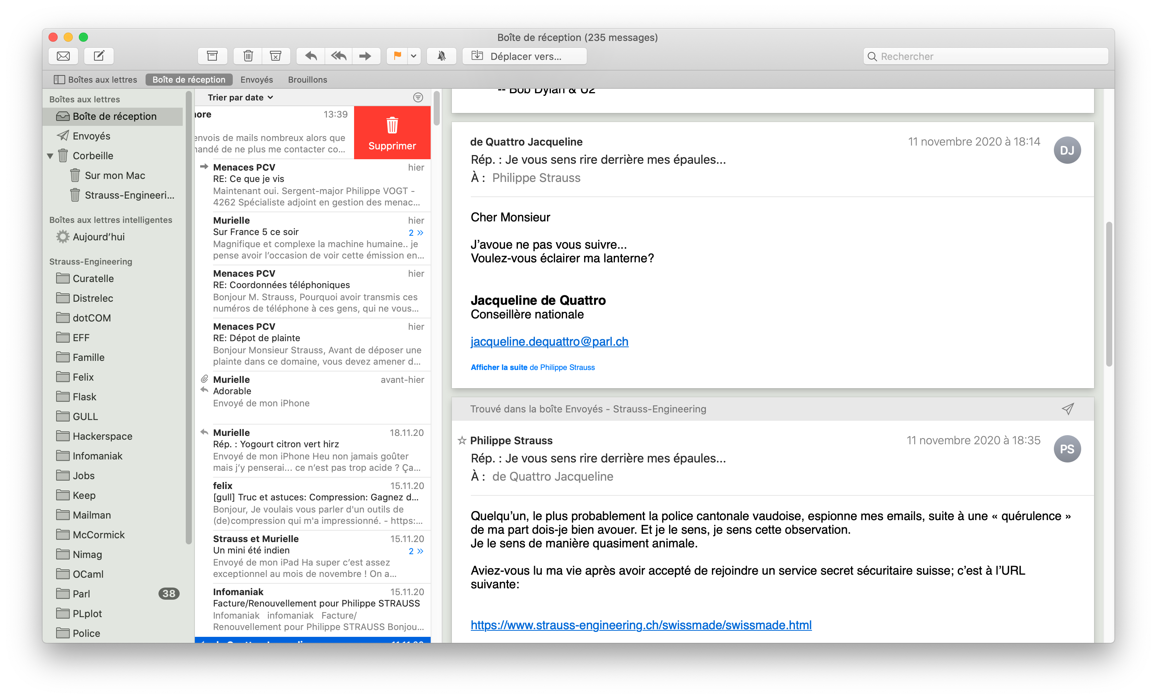Reply all to the message
The width and height of the screenshot is (1157, 699).
click(x=339, y=56)
